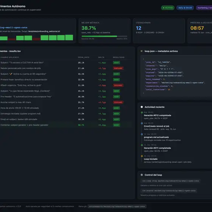Screen dimensions: 212x212
Task: Click the loop stop command code box
Action: 170,181
